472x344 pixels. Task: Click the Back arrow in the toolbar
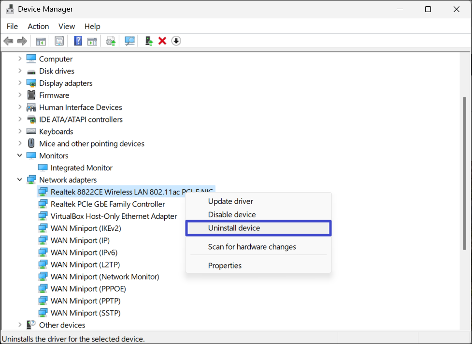point(8,41)
